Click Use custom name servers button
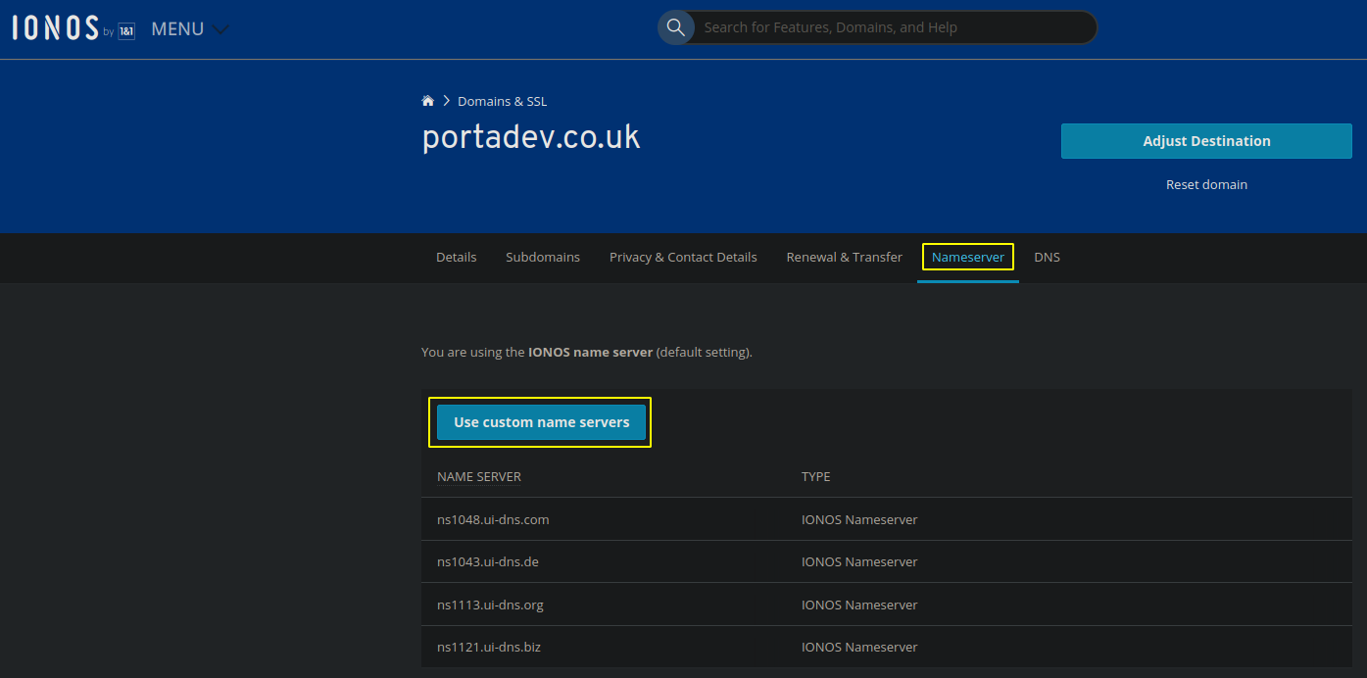The image size is (1367, 678). pos(541,422)
